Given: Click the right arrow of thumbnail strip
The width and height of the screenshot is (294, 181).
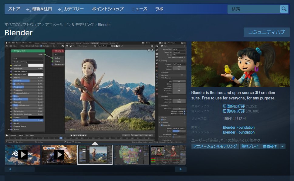Looking at the screenshot, I should click(x=181, y=169).
